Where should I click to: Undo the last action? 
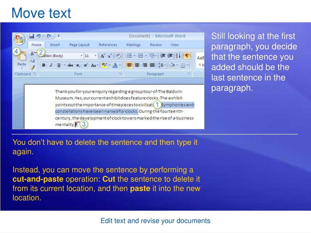[39, 36]
